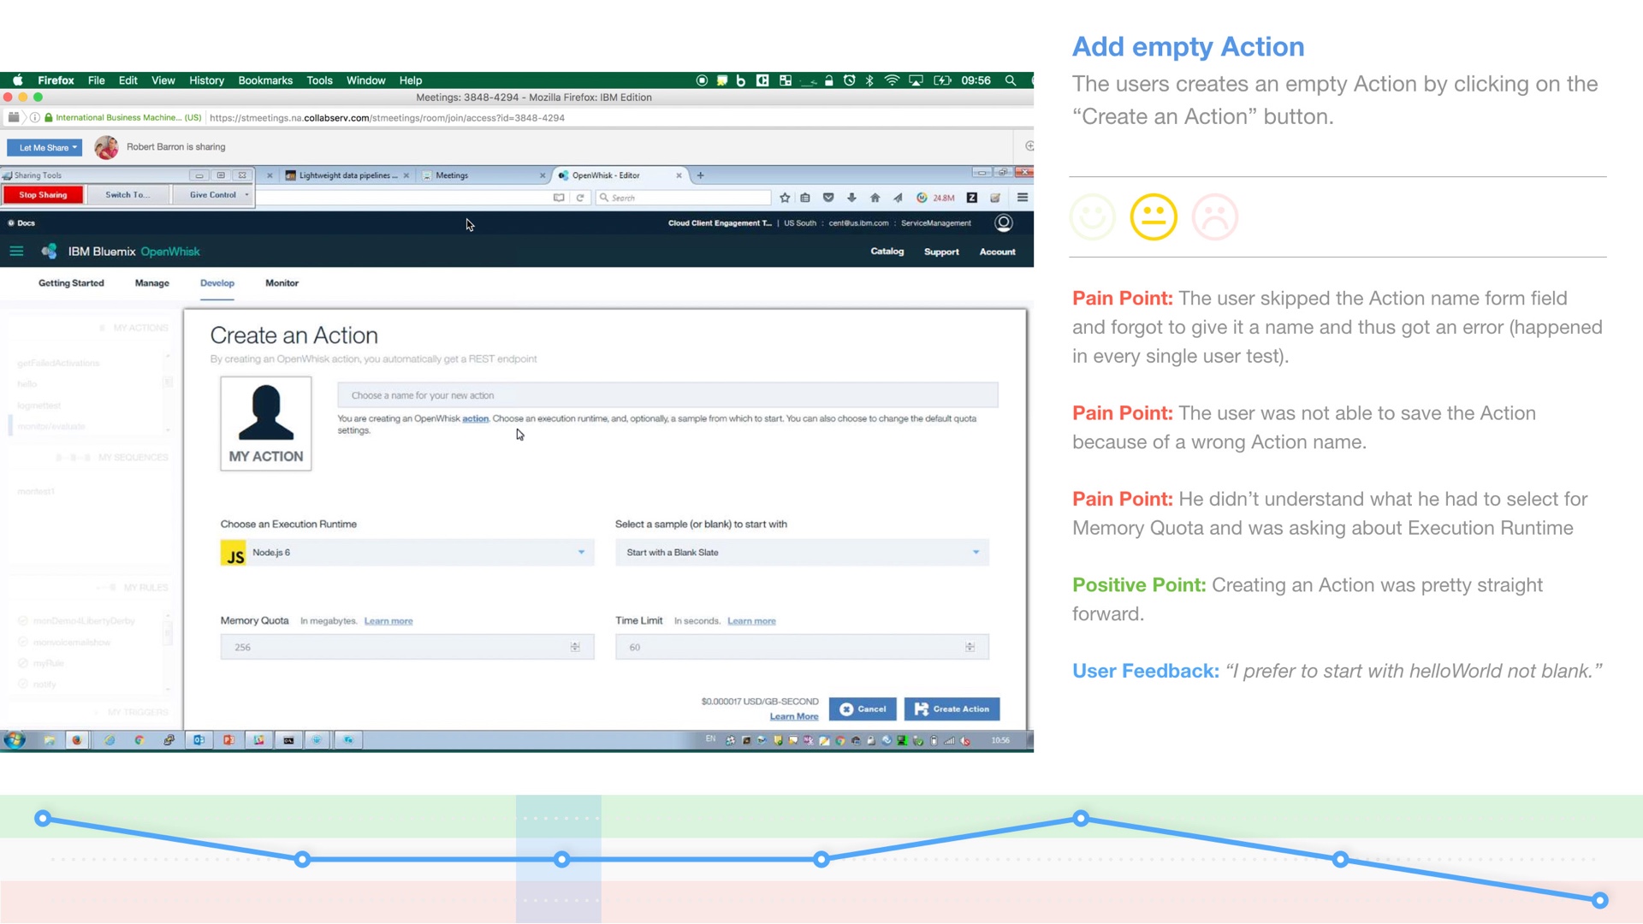Screen dimensions: 1643x924
Task: Switch to the Getting Started tab
Action: pyautogui.click(x=71, y=283)
